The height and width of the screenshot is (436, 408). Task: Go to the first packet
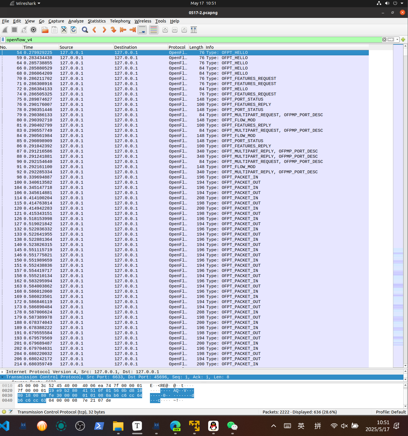123,30
